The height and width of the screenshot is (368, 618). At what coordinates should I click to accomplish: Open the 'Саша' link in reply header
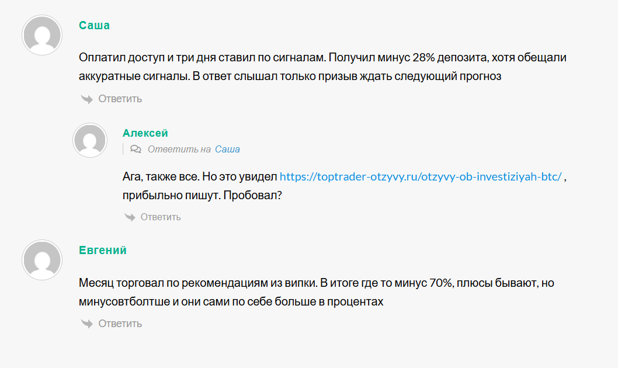pos(227,149)
